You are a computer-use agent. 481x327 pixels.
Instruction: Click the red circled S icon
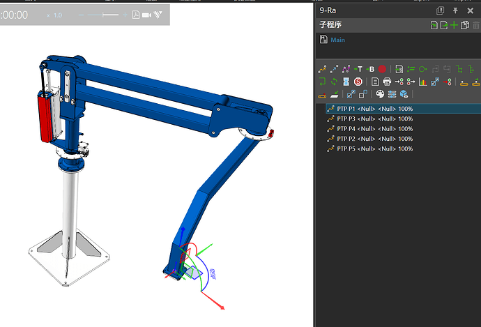(x=358, y=82)
